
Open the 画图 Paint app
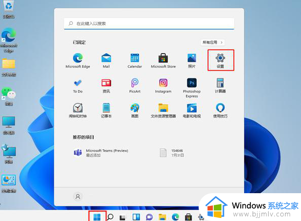[x=135, y=110]
